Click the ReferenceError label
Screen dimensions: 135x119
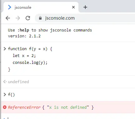point(24,107)
